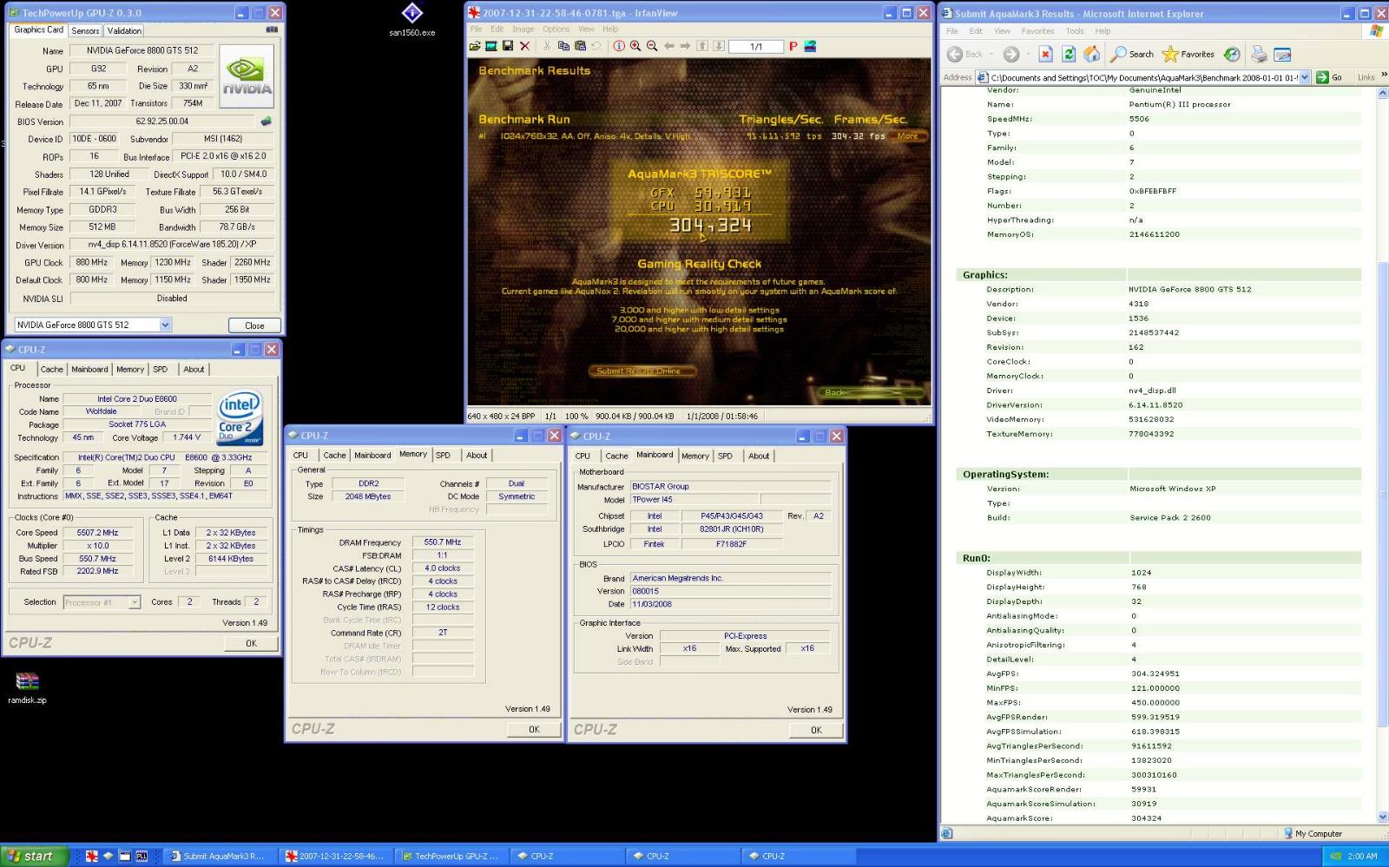Click Internet Explorer Print icon
Image resolution: width=1389 pixels, height=867 pixels.
1259,54
